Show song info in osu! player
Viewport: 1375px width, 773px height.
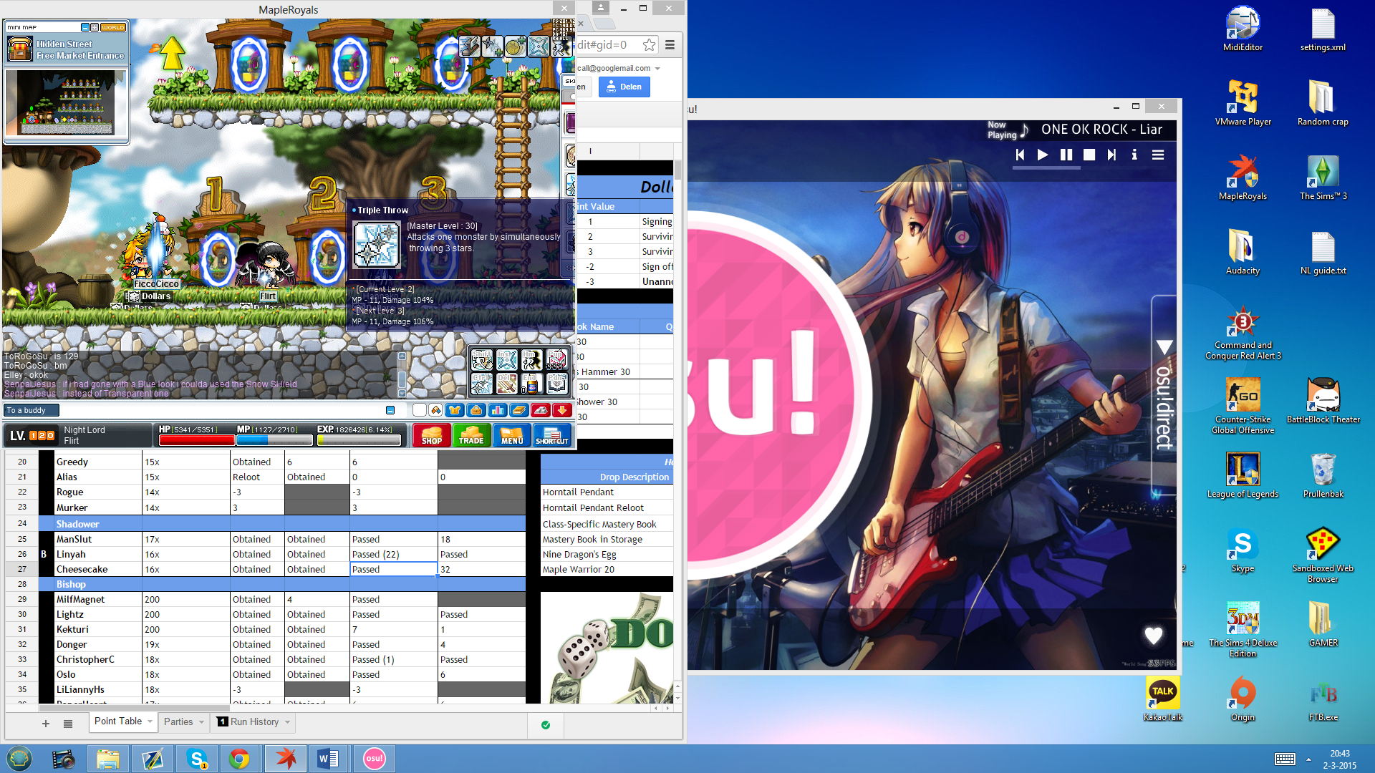click(1134, 155)
